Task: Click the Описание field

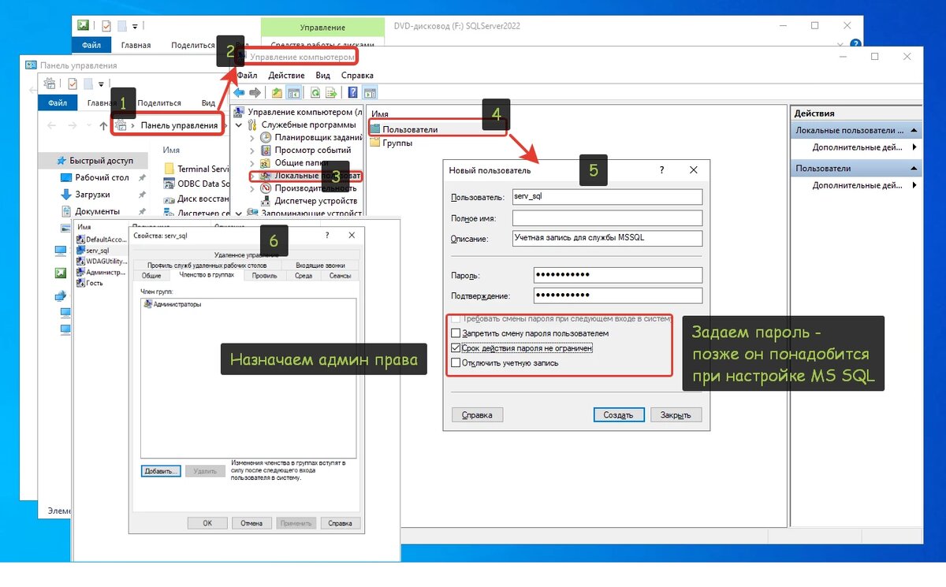Action: (605, 238)
